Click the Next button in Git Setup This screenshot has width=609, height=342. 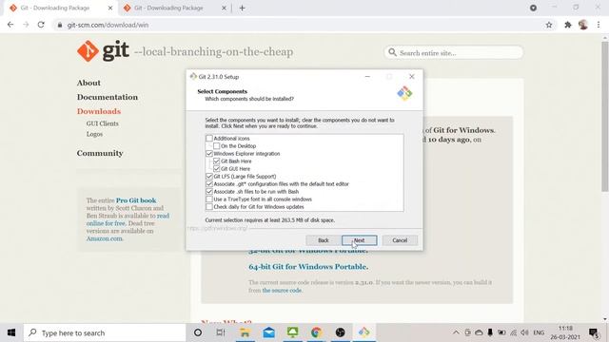(x=360, y=240)
